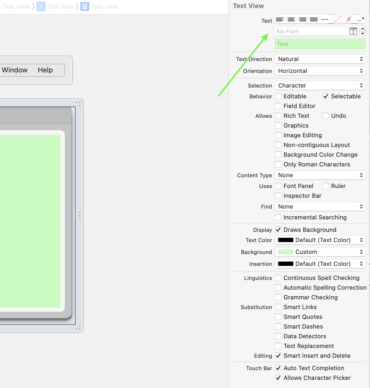Click the Clip View breadcrumb icon
370x388 pixels.
[x=41, y=6]
